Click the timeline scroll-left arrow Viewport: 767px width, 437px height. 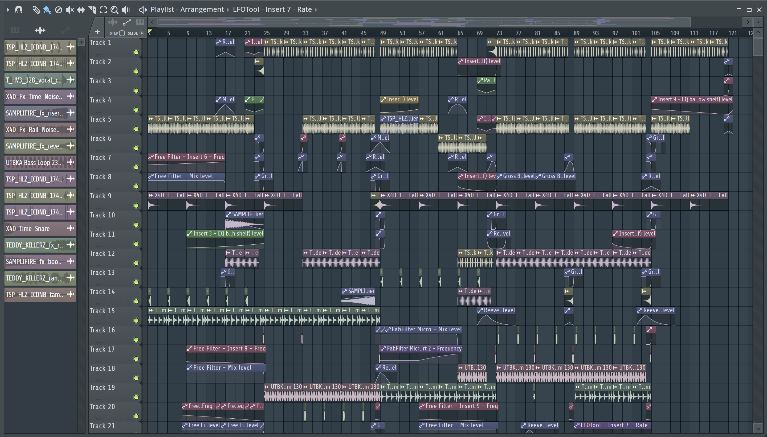153,22
